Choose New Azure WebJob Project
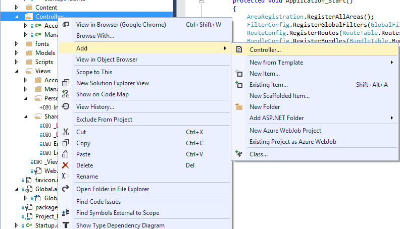Image resolution: width=400 pixels, height=229 pixels. pyautogui.click(x=285, y=131)
